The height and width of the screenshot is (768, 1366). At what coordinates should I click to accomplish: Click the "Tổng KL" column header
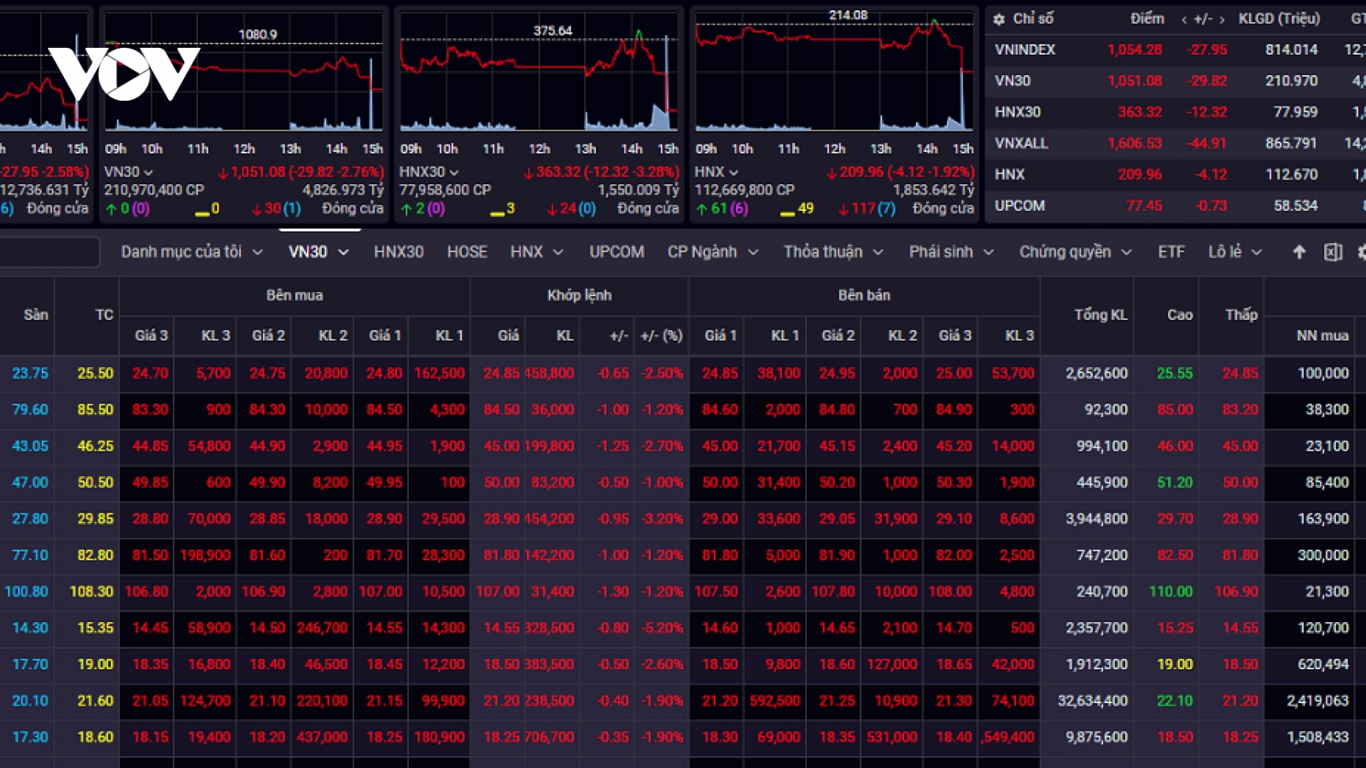coord(1100,315)
